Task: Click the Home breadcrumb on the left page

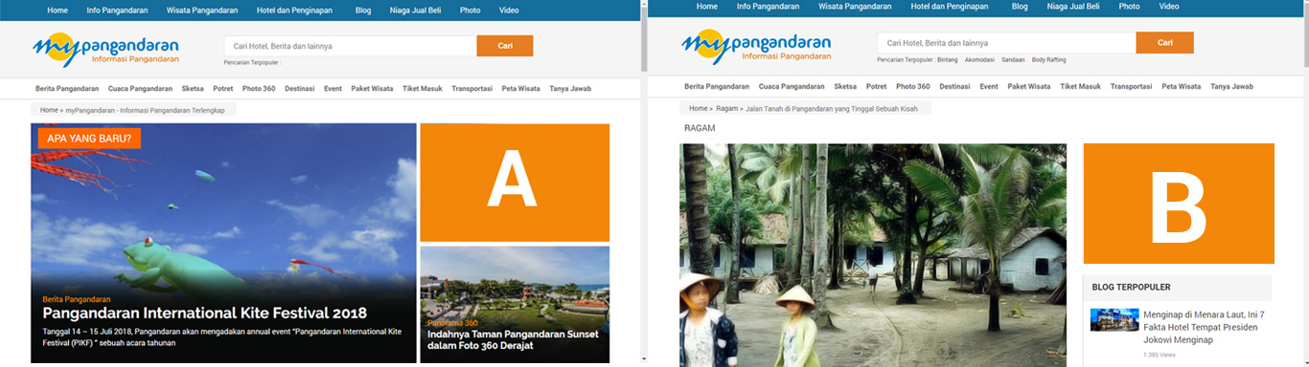Action: point(49,110)
